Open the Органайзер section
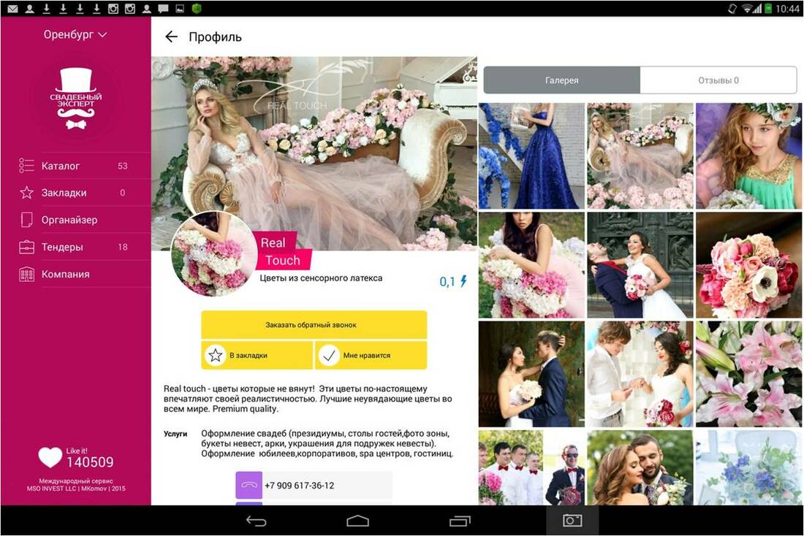This screenshot has height=536, width=804. (x=69, y=220)
